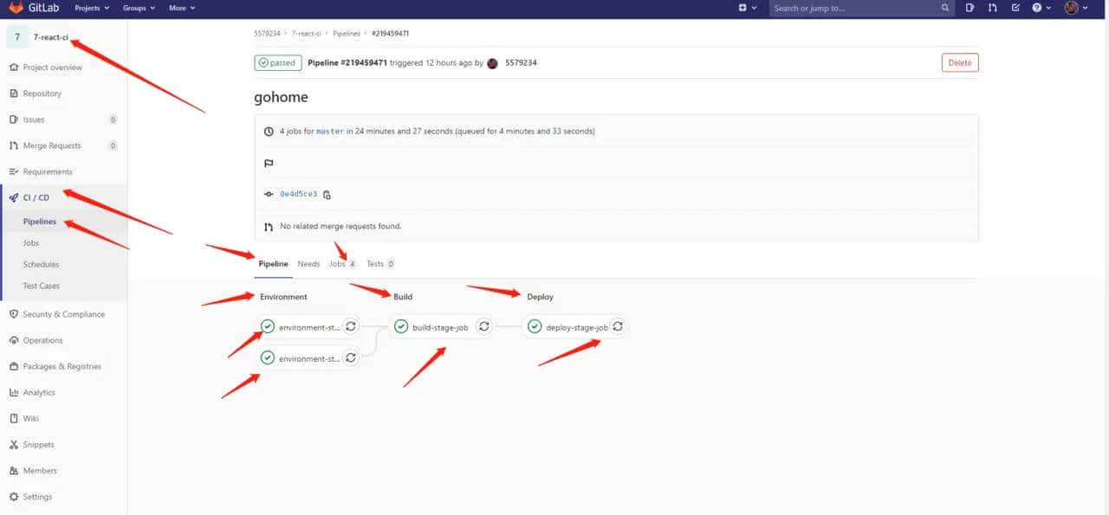Retry the build-stage-job via its retry icon
Viewport: 1109px width, 515px height.
point(484,326)
